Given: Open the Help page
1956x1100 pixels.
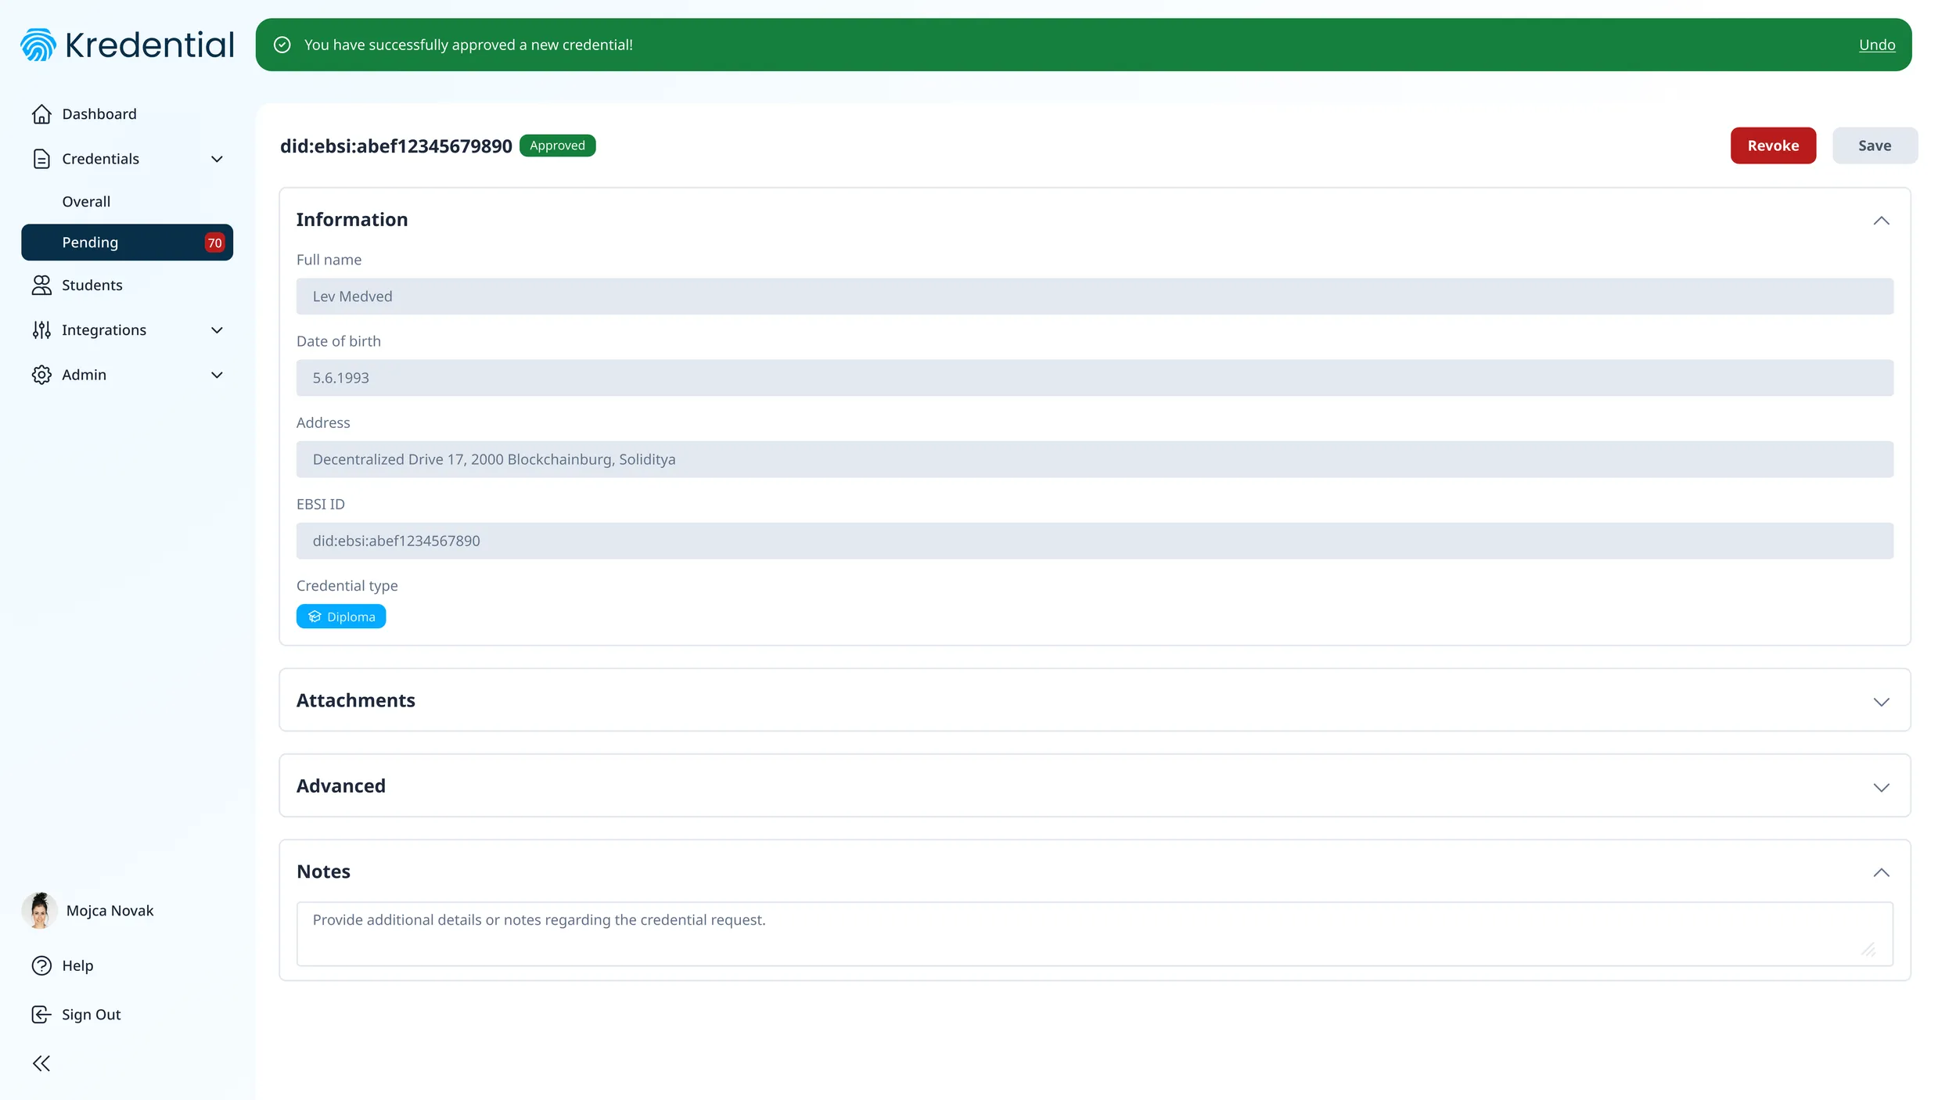Looking at the screenshot, I should pyautogui.click(x=77, y=965).
